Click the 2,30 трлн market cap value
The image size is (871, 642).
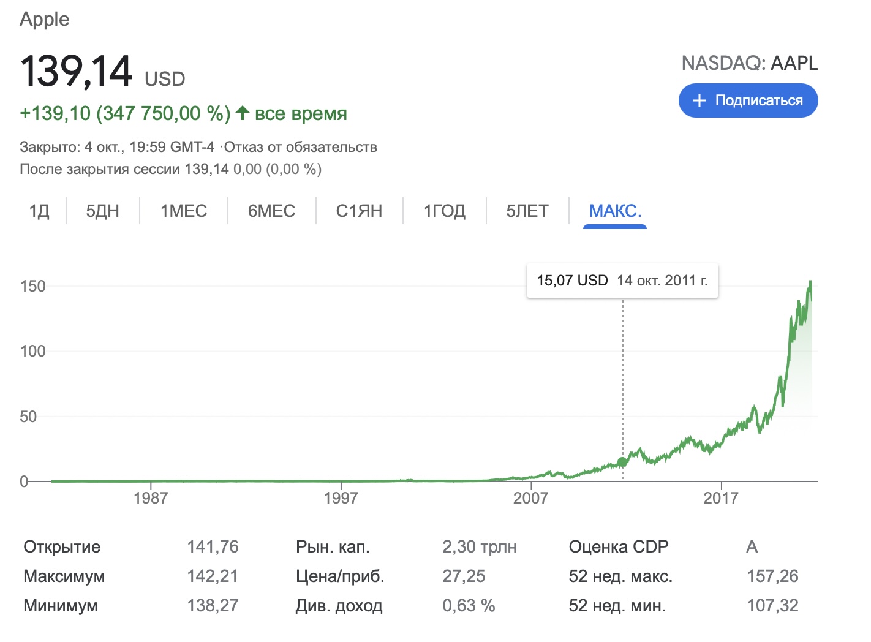tap(480, 546)
